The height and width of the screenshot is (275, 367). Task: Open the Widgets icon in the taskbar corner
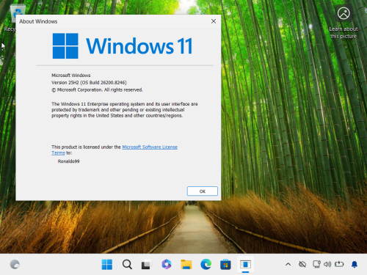tap(15, 264)
